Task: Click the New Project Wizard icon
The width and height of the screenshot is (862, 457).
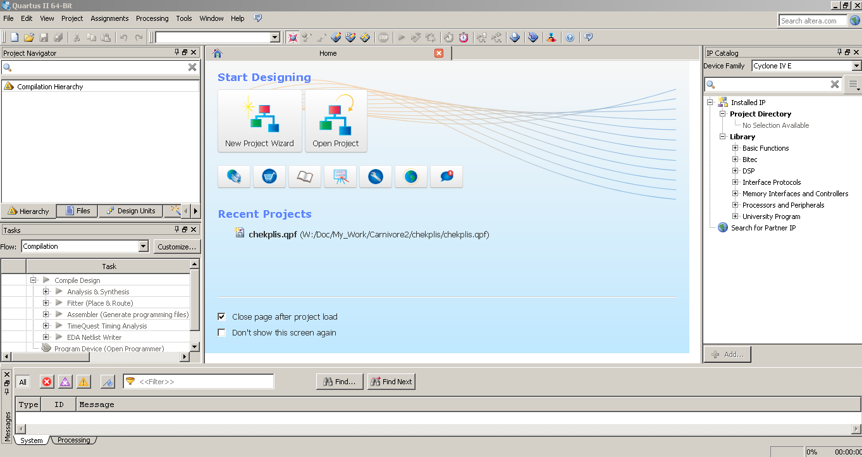Action: coord(259,120)
